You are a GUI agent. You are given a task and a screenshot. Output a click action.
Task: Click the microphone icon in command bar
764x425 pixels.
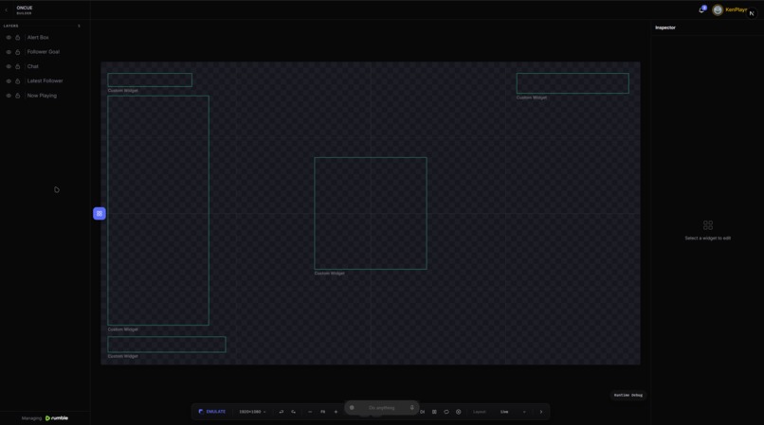coord(411,408)
